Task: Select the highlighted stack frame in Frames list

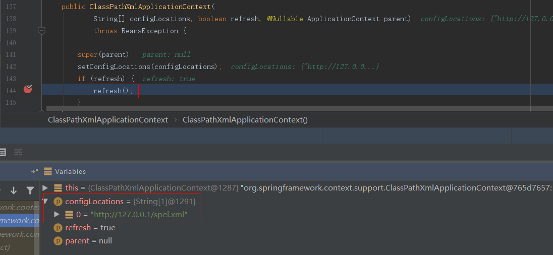Action: point(20,220)
